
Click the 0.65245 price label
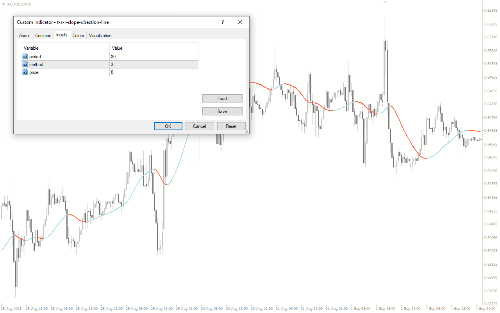[x=491, y=11]
